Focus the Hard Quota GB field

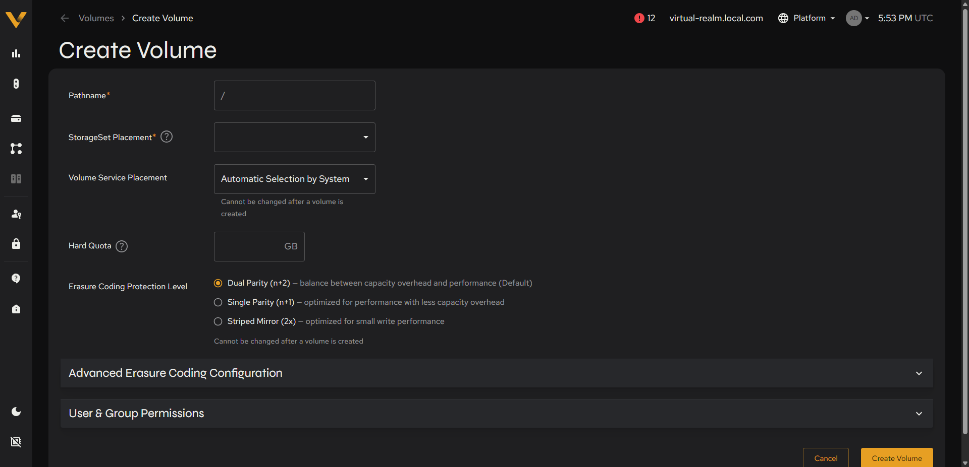(259, 246)
